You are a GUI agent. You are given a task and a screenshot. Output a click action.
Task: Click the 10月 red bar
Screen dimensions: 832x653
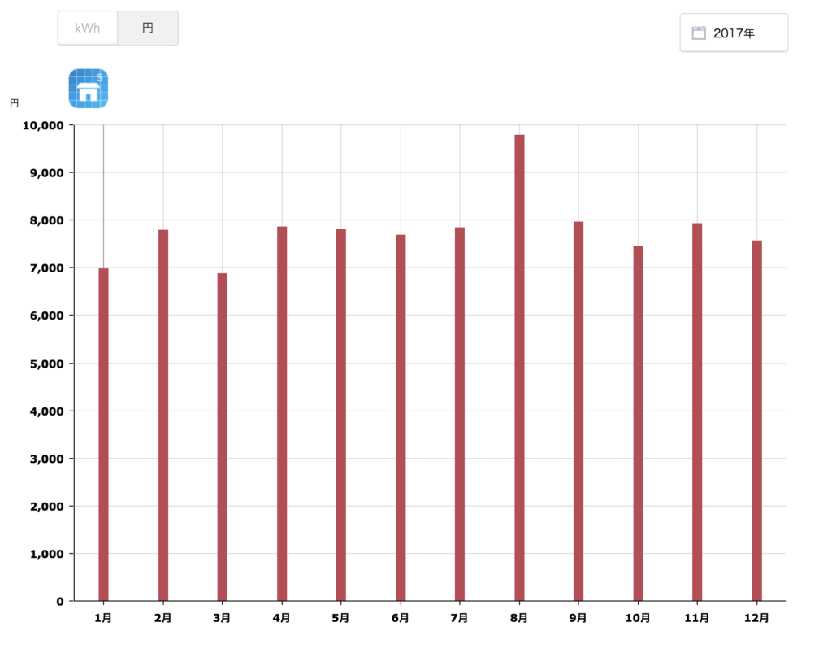pyautogui.click(x=638, y=423)
